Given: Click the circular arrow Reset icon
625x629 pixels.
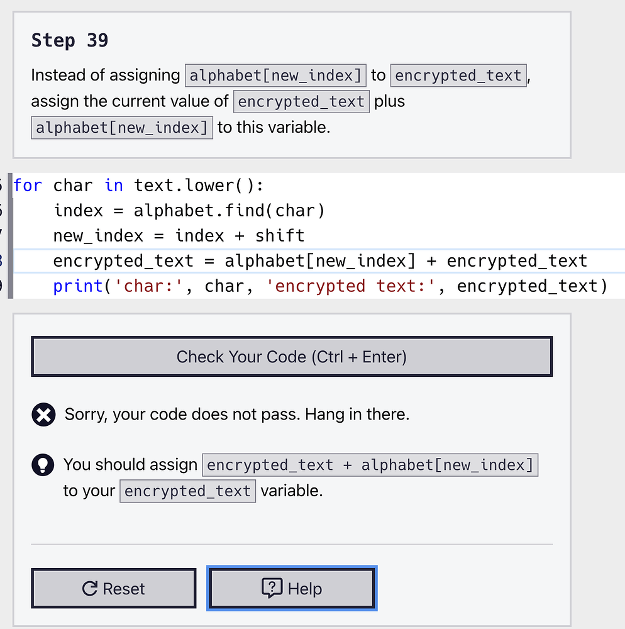Looking at the screenshot, I should pyautogui.click(x=90, y=589).
